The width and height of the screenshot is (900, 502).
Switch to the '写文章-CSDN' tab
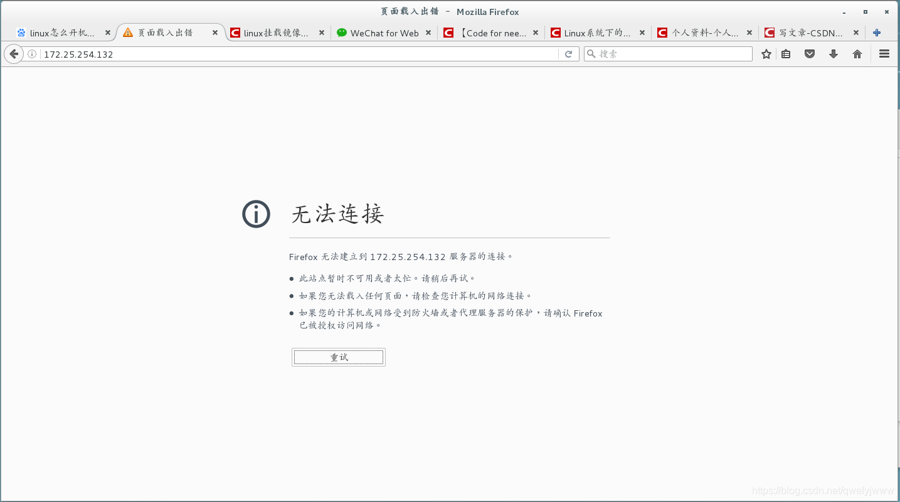(810, 33)
